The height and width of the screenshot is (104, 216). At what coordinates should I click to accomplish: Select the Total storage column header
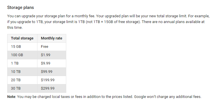pyautogui.click(x=22, y=38)
